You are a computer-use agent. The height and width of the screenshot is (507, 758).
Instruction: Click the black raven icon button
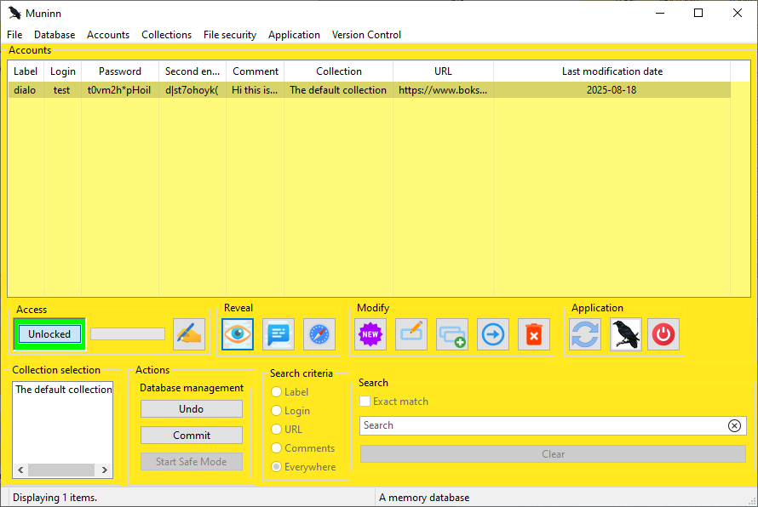click(626, 334)
